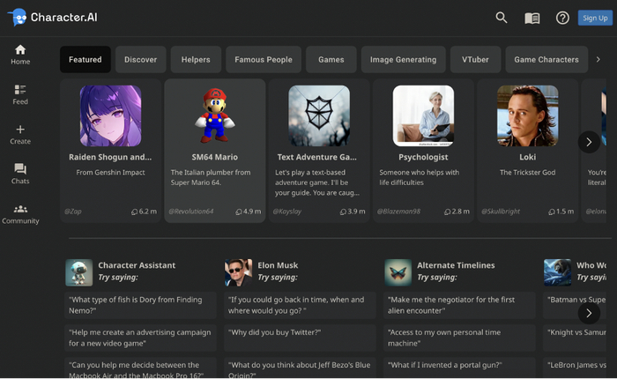
Task: Click the Character Assistant name
Action: [137, 265]
